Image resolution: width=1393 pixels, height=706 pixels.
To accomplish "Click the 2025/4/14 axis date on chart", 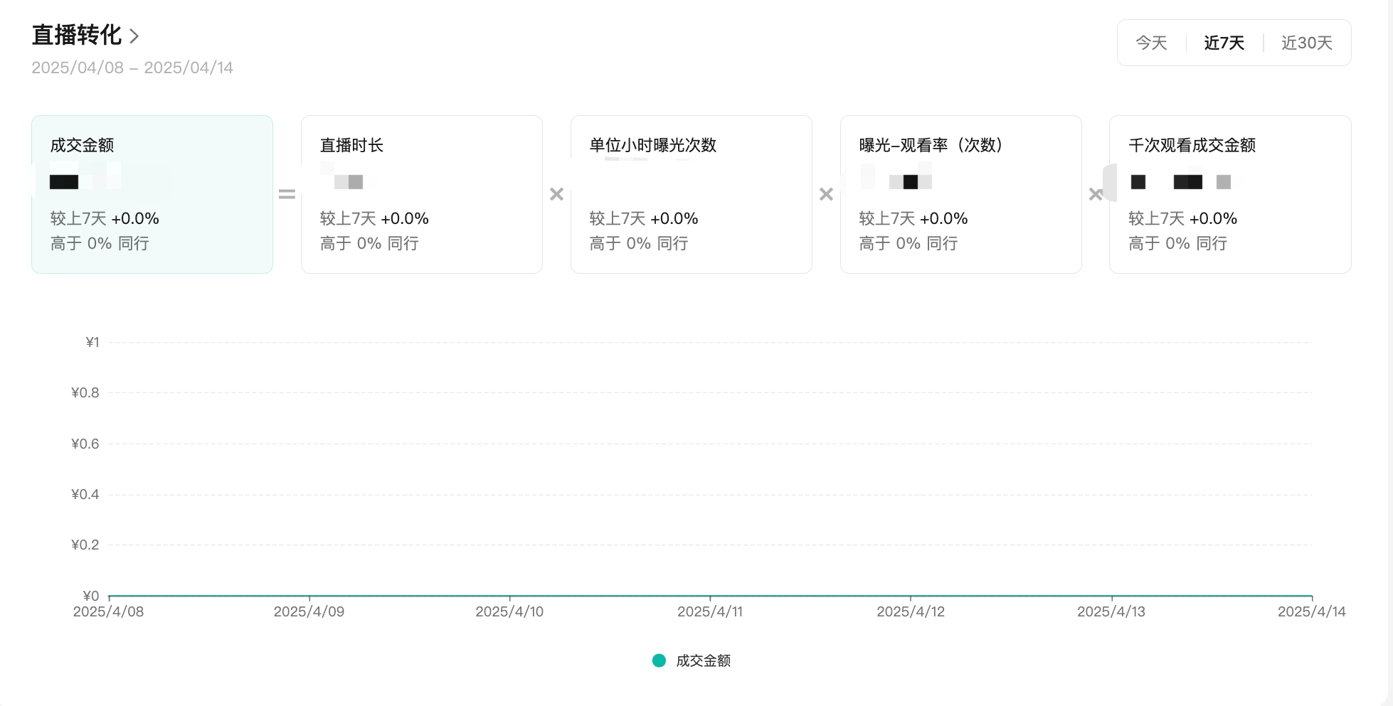I will click(x=1311, y=611).
